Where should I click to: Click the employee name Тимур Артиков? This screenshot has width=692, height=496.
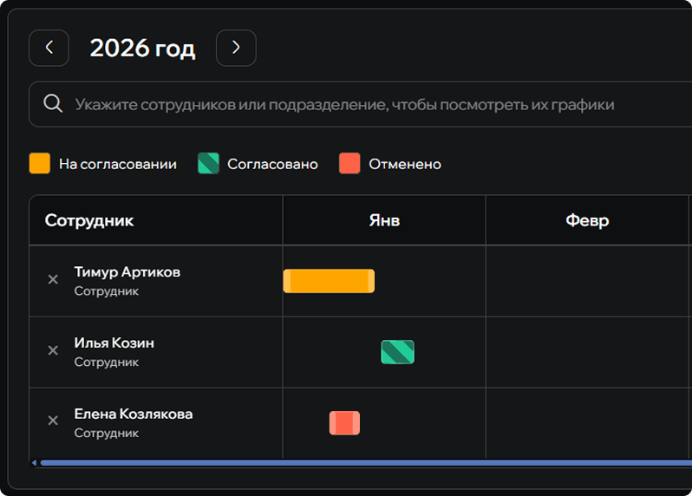click(127, 272)
